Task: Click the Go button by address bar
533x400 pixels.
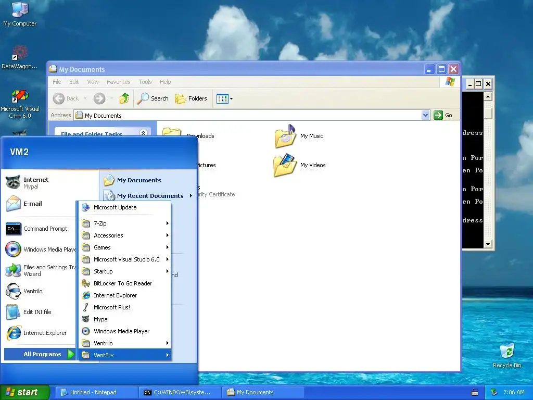Action: (x=443, y=115)
